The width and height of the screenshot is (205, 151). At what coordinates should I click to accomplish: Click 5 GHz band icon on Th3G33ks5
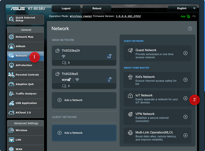[109, 80]
